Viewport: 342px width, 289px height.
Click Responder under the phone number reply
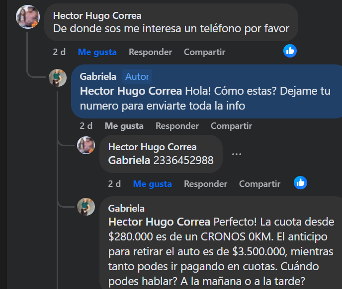pos(205,184)
